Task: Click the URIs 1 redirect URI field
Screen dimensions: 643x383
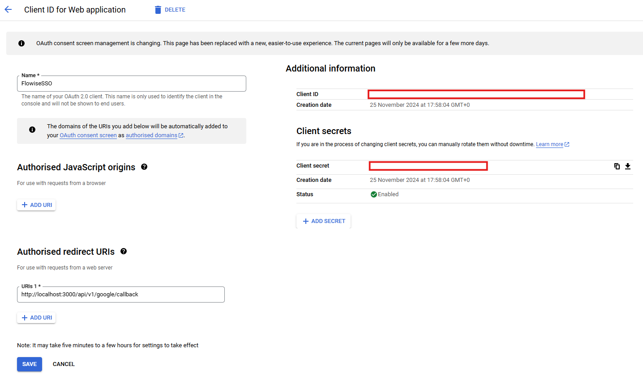Action: click(x=120, y=295)
